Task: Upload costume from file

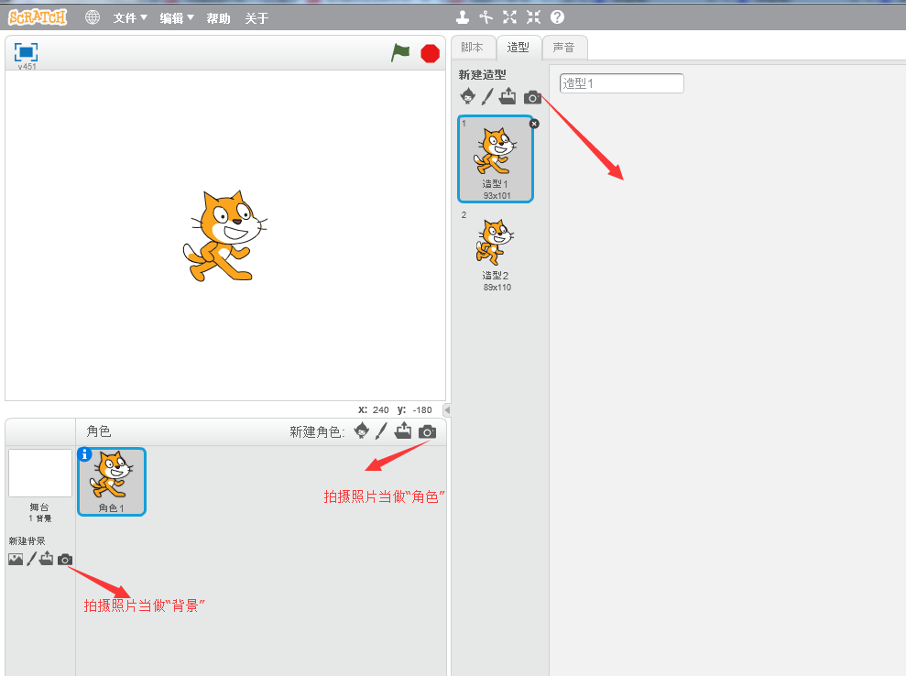Action: point(508,96)
